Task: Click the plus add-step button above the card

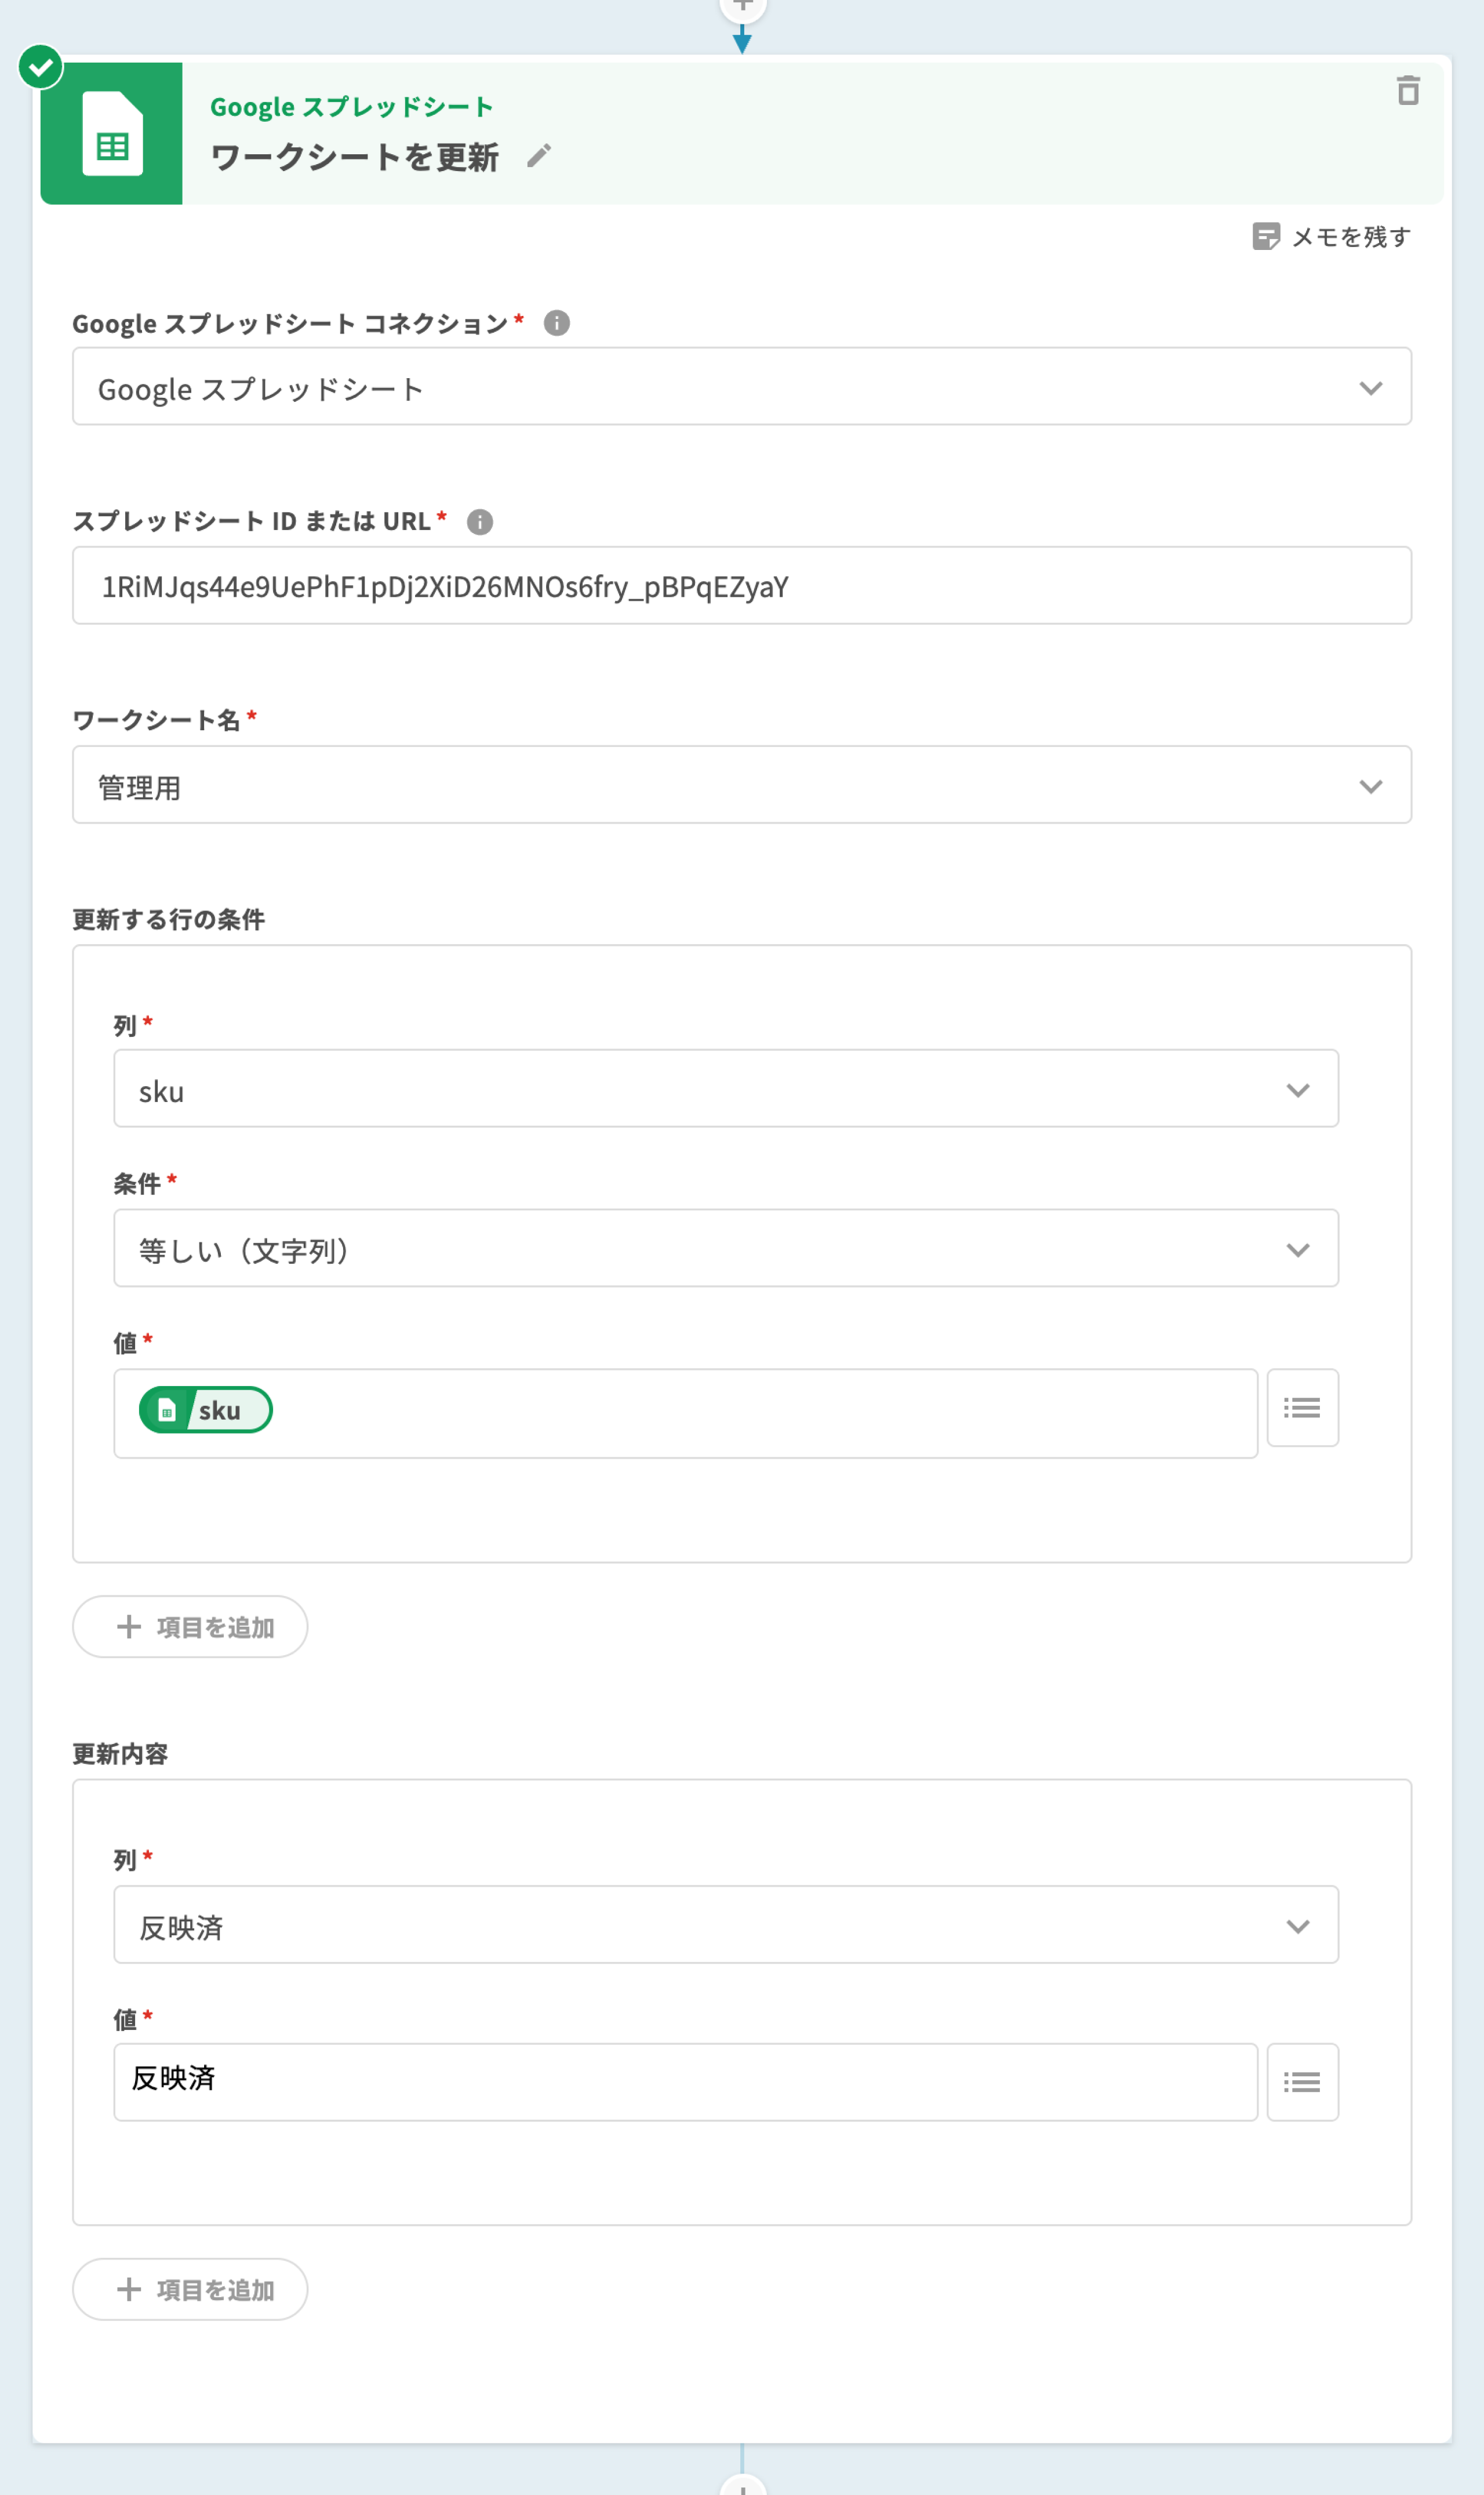Action: pos(742,6)
